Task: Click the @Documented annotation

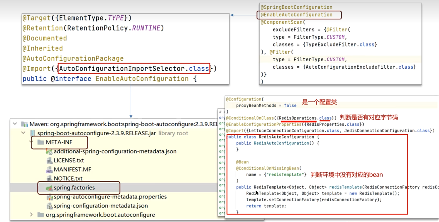Action: click(x=45, y=38)
